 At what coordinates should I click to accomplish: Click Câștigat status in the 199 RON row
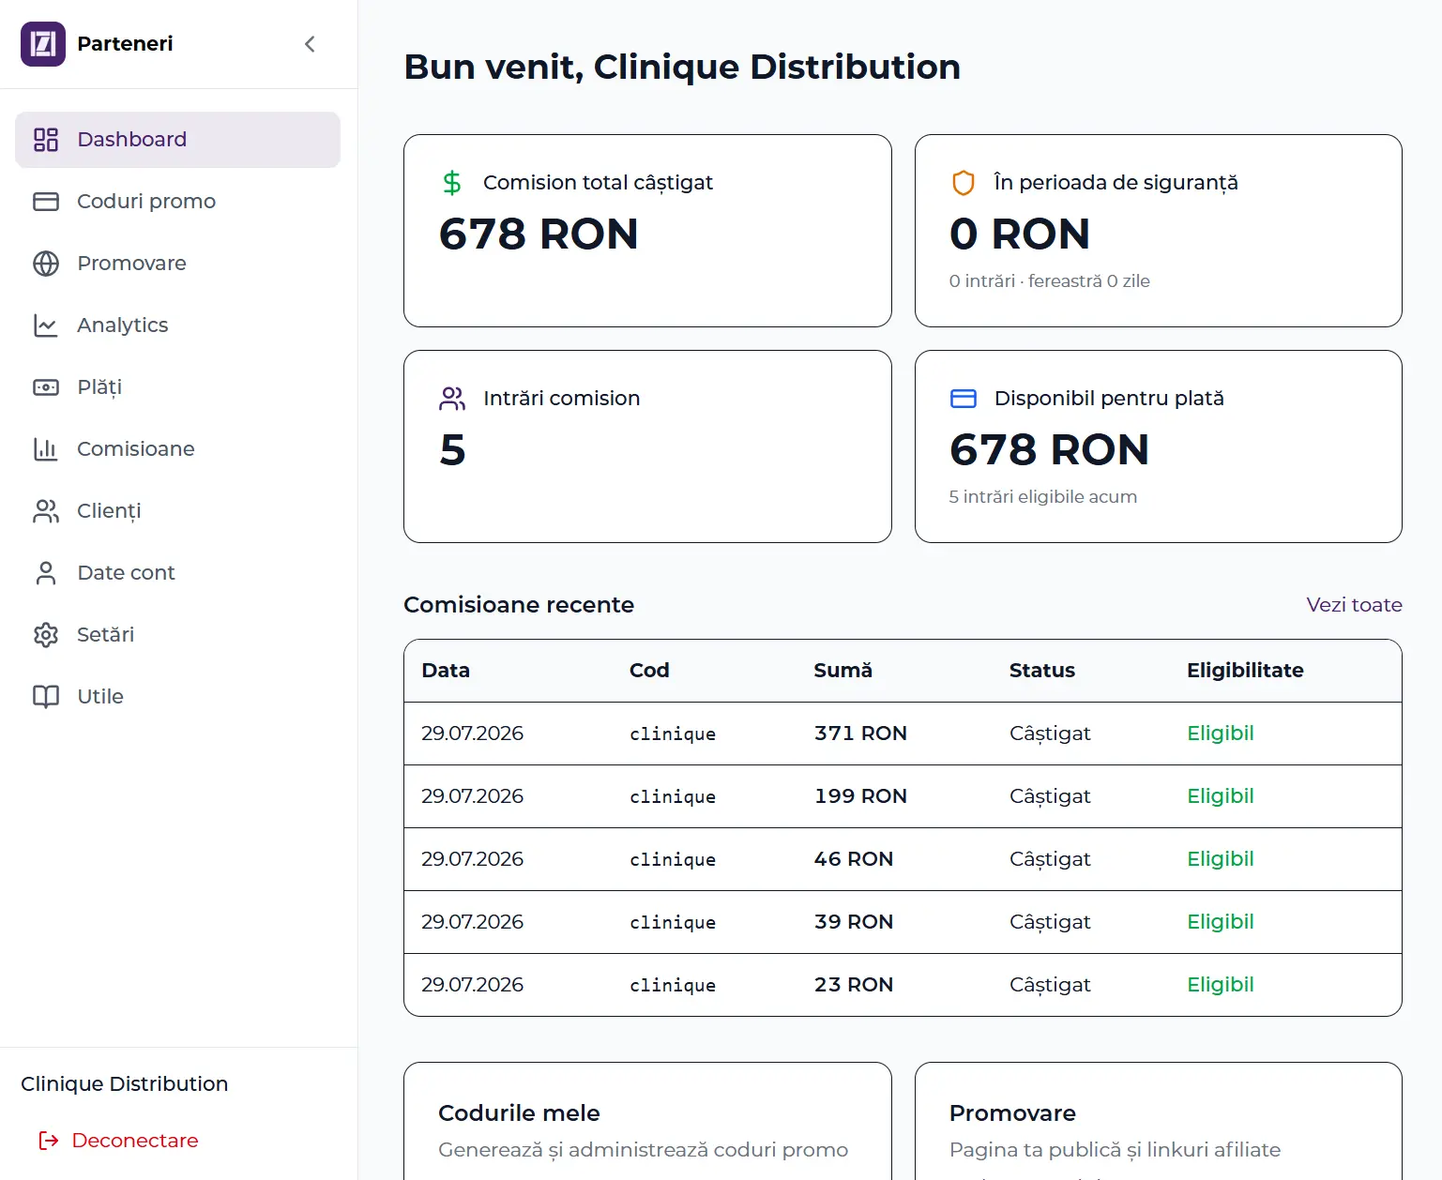click(x=1050, y=796)
